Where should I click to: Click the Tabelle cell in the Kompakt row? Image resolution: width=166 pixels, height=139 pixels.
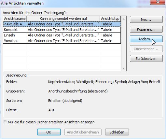coord(110,30)
